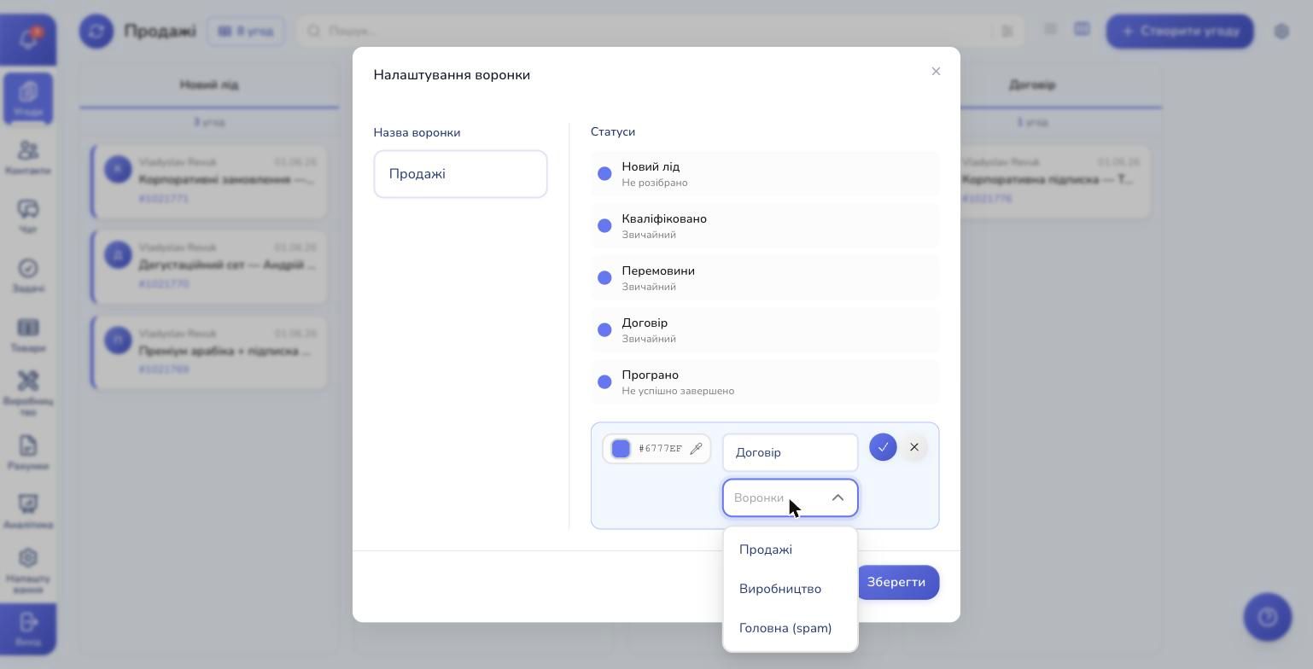This screenshot has width=1313, height=669.
Task: Open the Програно status row
Action: coord(765,382)
